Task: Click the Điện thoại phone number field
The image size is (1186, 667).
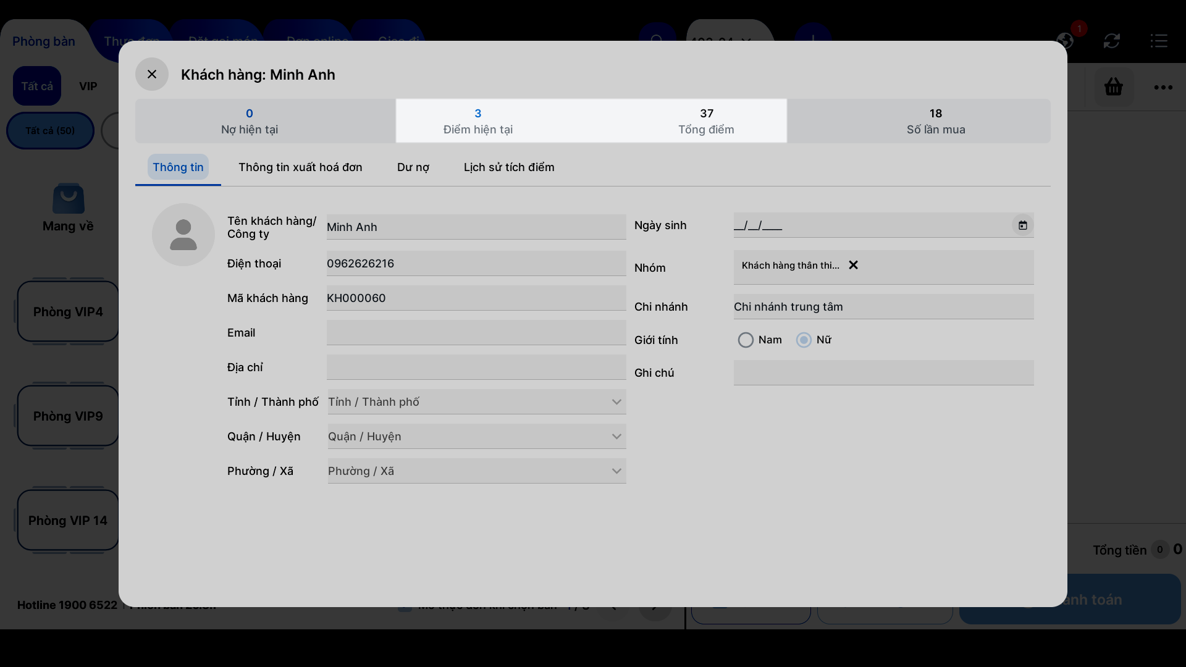Action: (x=476, y=263)
